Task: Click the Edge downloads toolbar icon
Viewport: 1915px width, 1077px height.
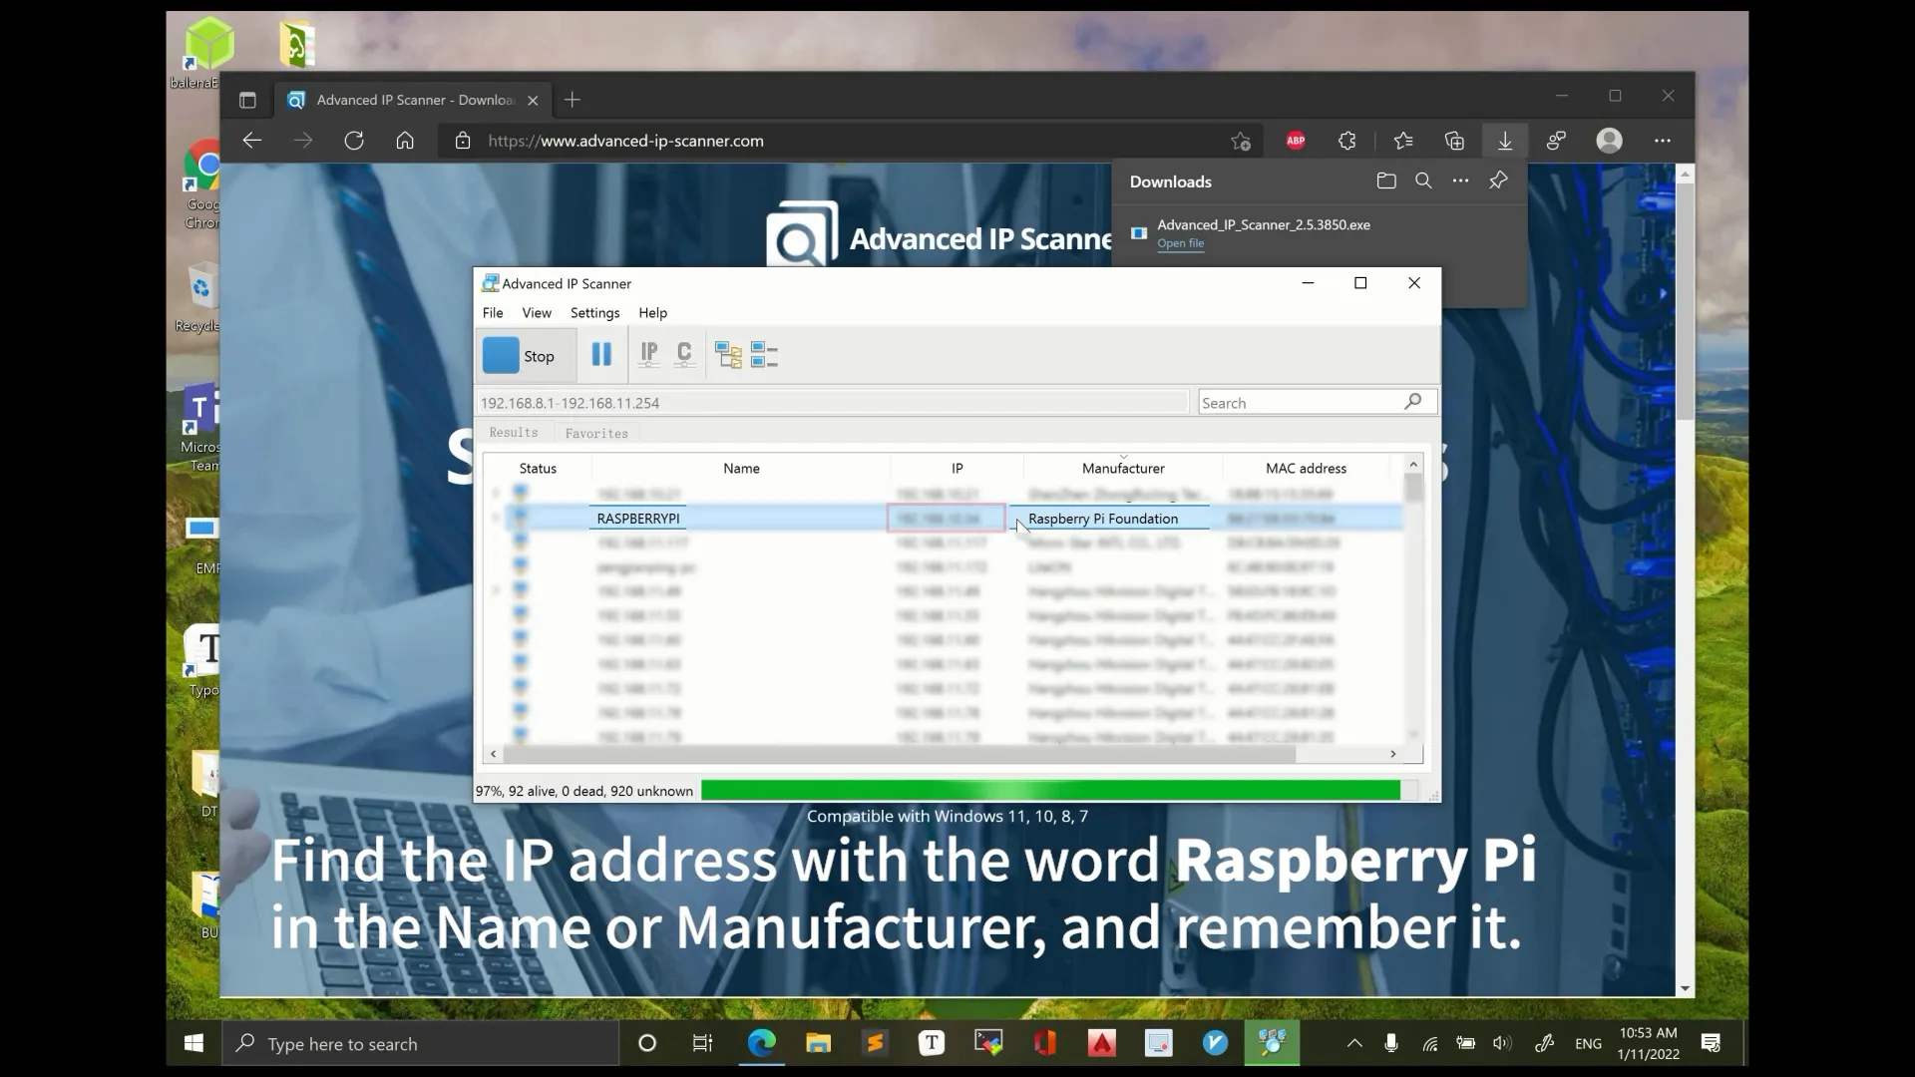Action: [x=1505, y=141]
